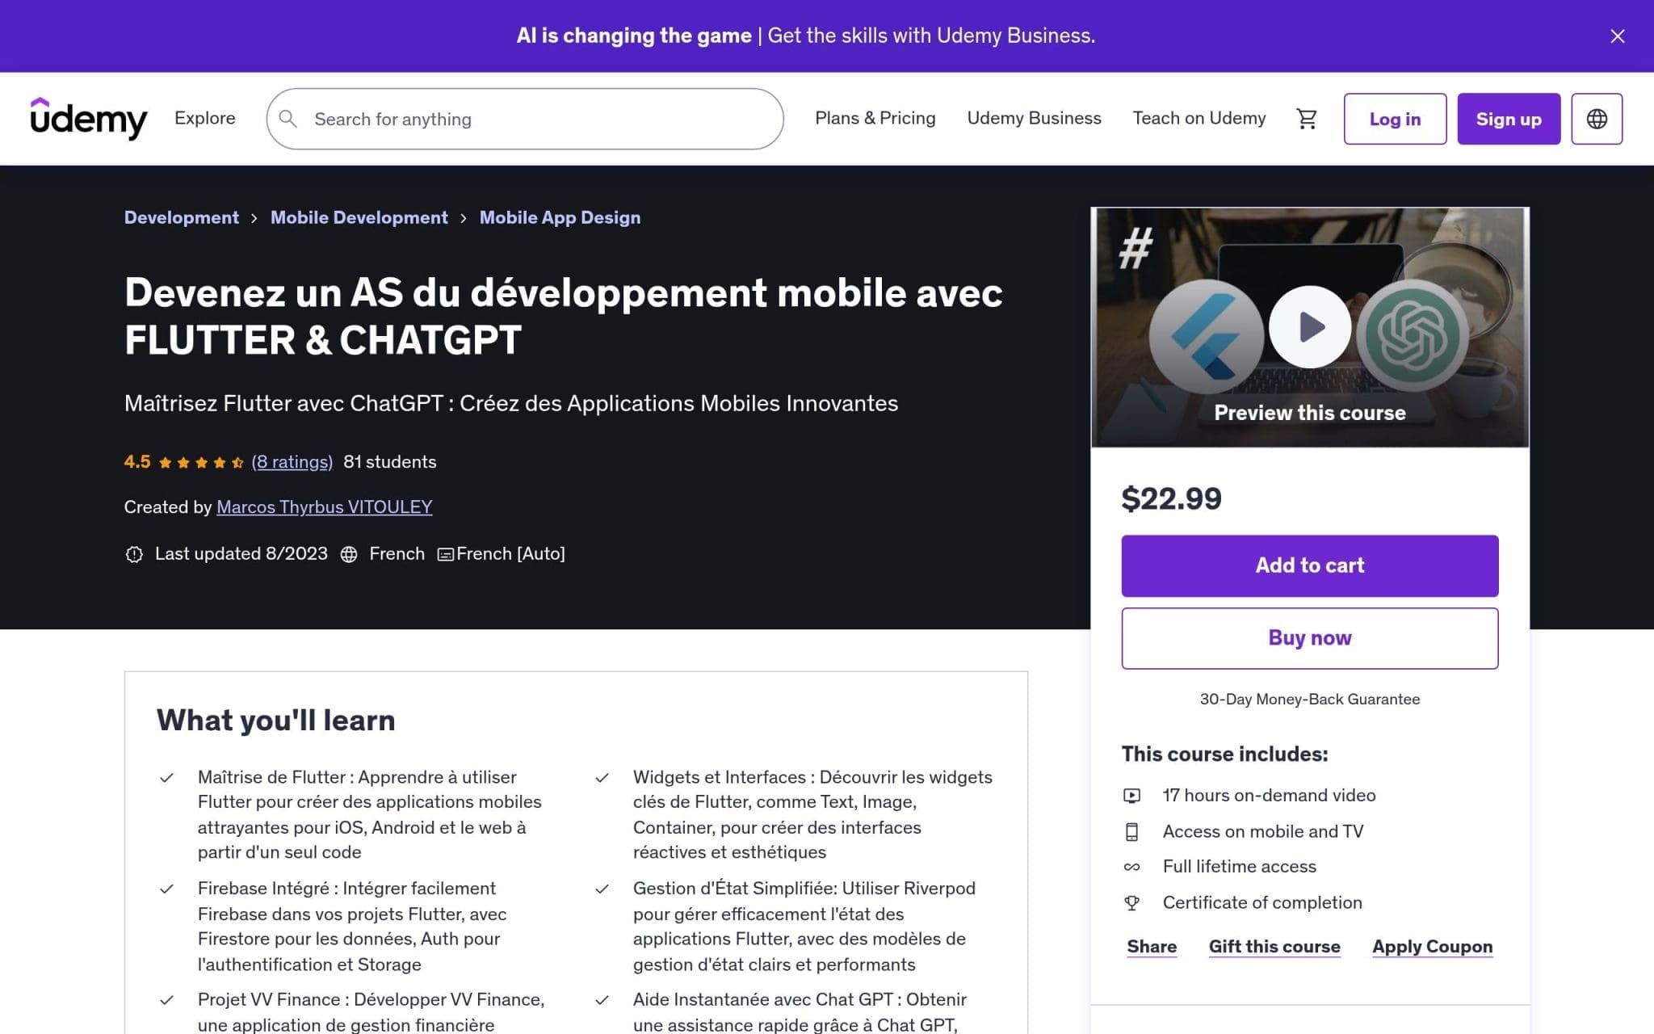The image size is (1654, 1034).
Task: Click the $22.99 price
Action: pyautogui.click(x=1171, y=498)
